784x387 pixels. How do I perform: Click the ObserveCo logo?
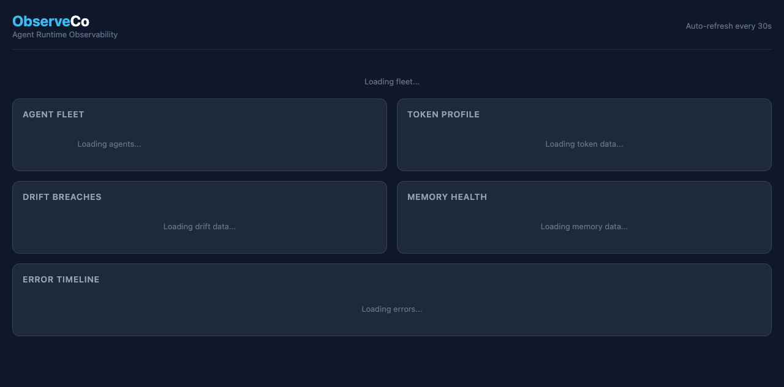click(51, 21)
